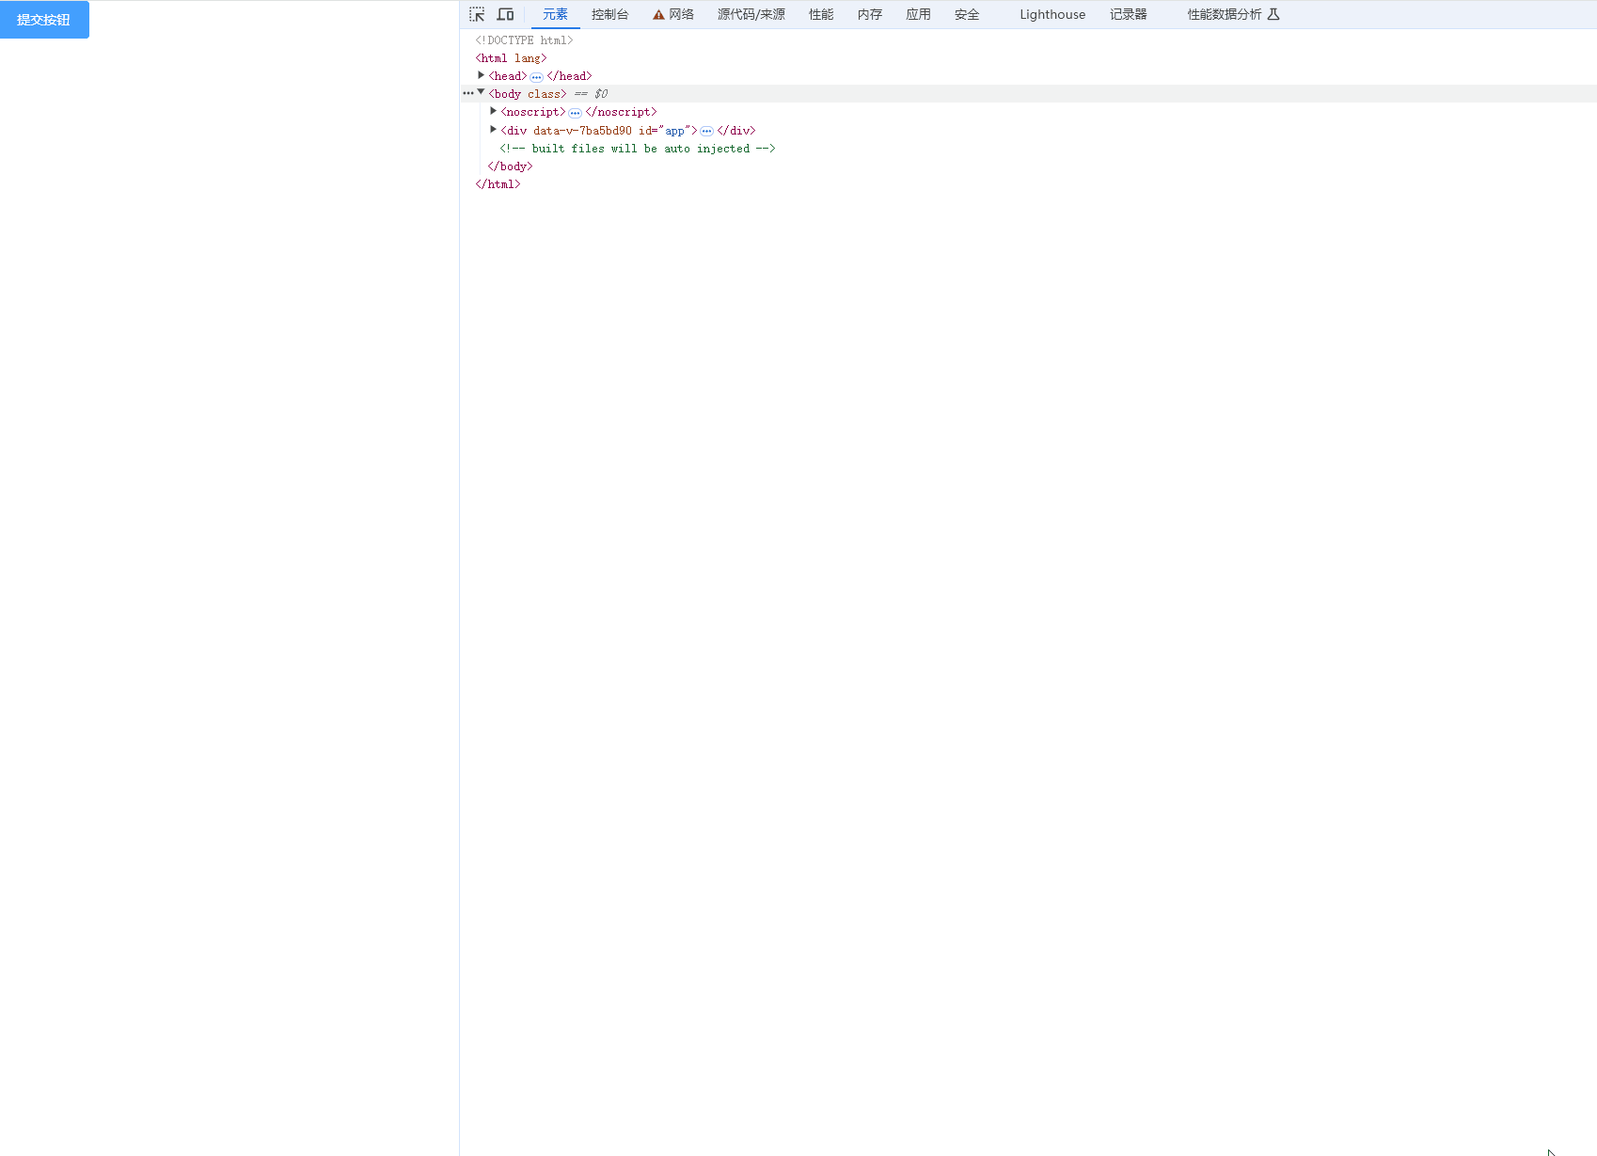Activate the inspect element picker icon
This screenshot has width=1597, height=1156.
coord(477,14)
